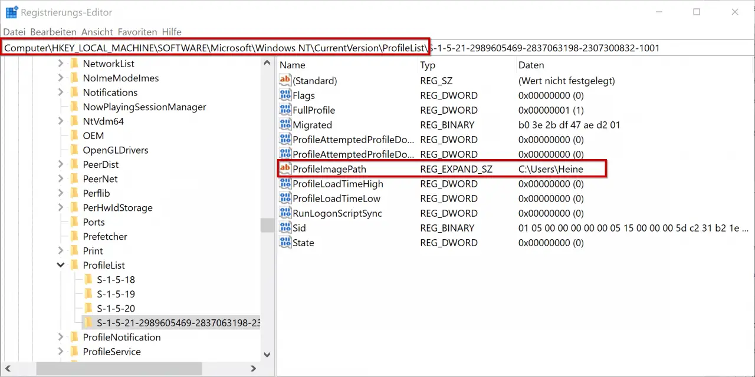This screenshot has height=377, width=755.
Task: Click the Sid binary value icon
Action: point(285,228)
